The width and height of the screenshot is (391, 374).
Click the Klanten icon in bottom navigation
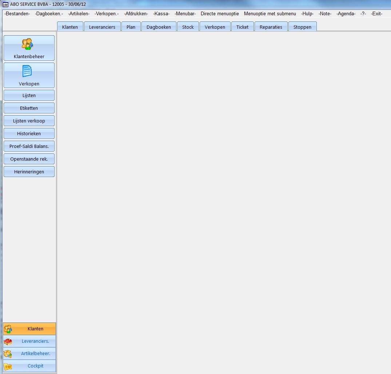[8, 329]
